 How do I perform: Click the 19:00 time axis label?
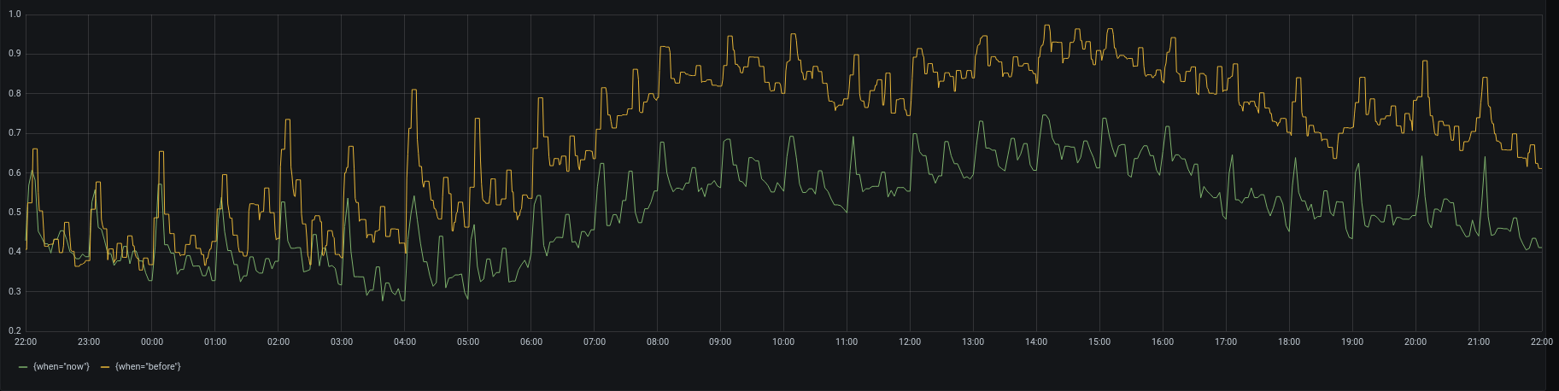[1352, 341]
